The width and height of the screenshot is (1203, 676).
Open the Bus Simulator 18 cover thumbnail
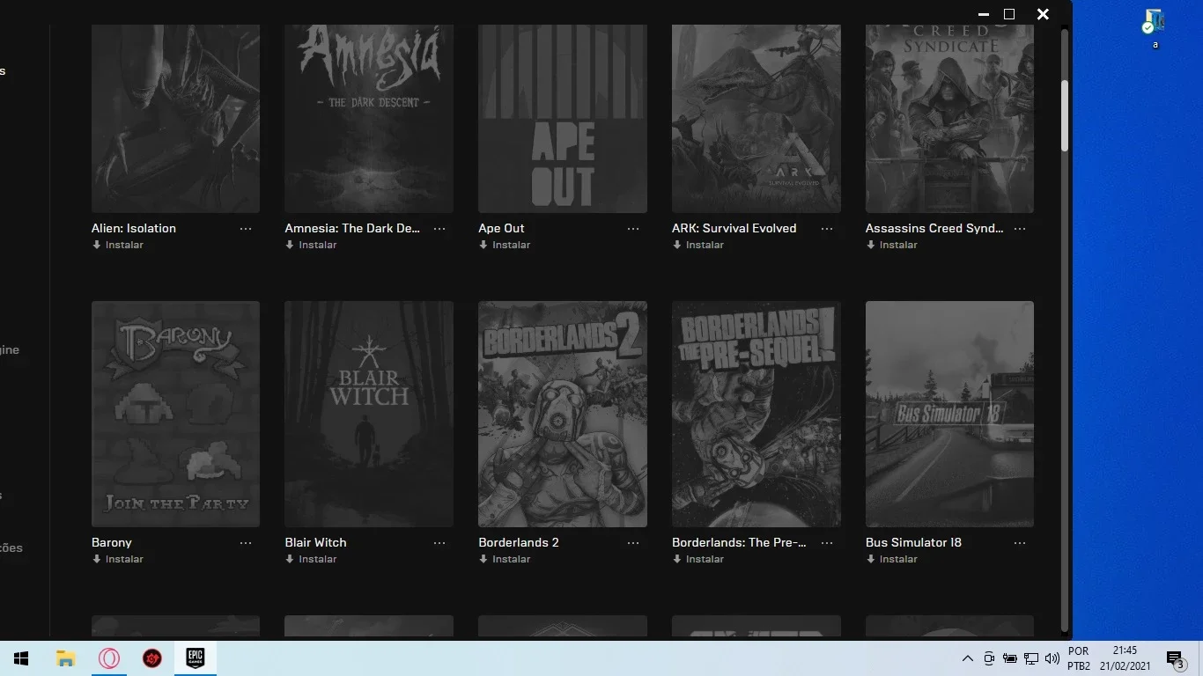(949, 414)
